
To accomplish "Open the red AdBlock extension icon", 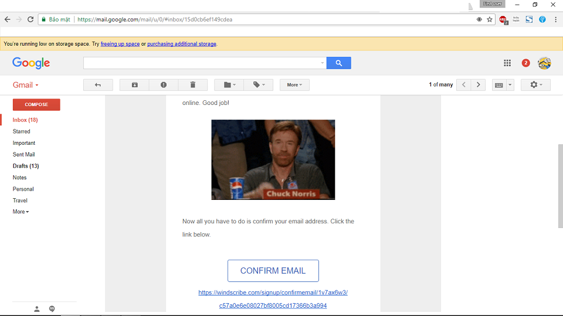I will 503,20.
